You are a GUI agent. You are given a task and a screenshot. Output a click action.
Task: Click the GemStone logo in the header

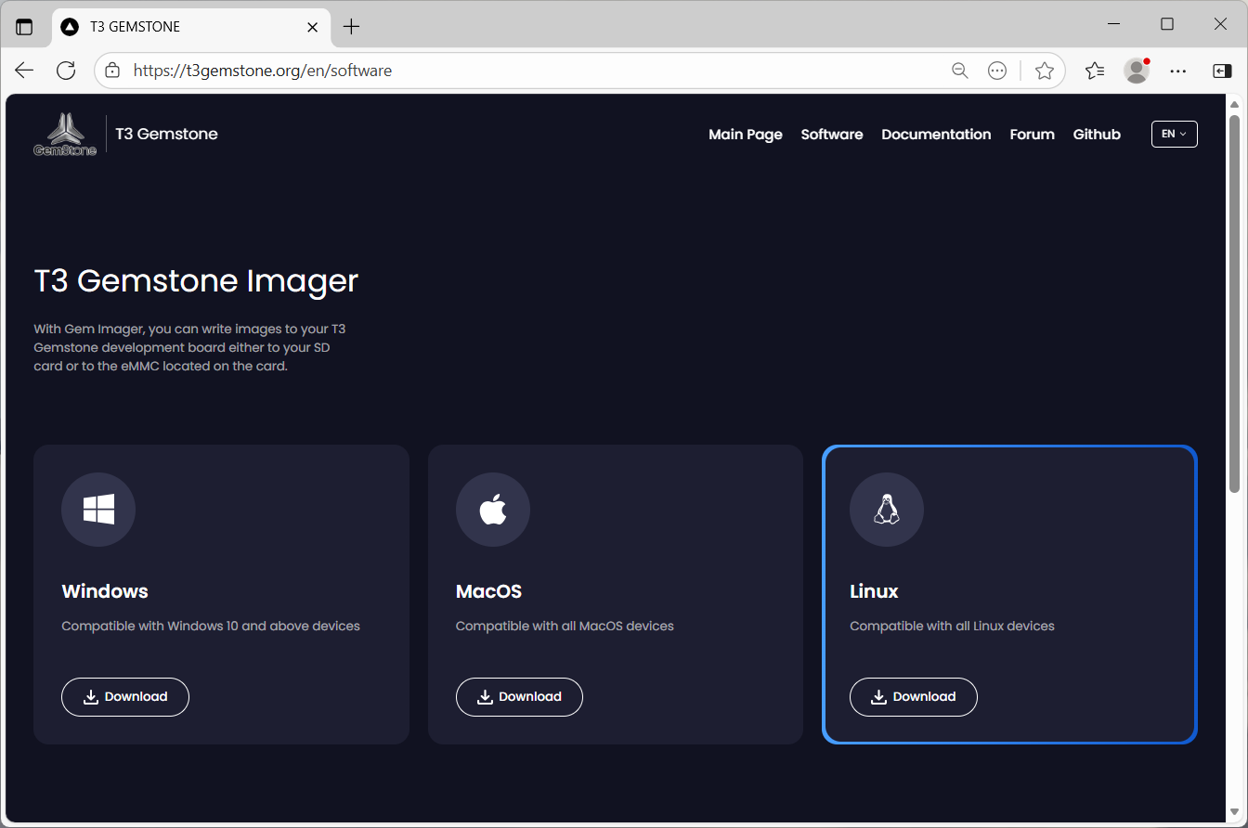pyautogui.click(x=65, y=134)
